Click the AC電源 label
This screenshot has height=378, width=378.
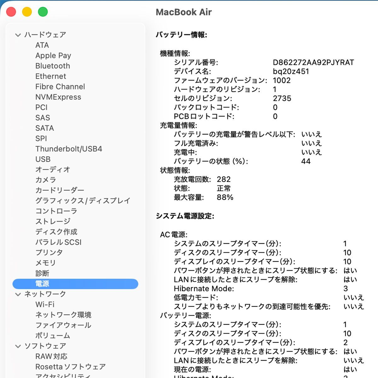tap(174, 235)
